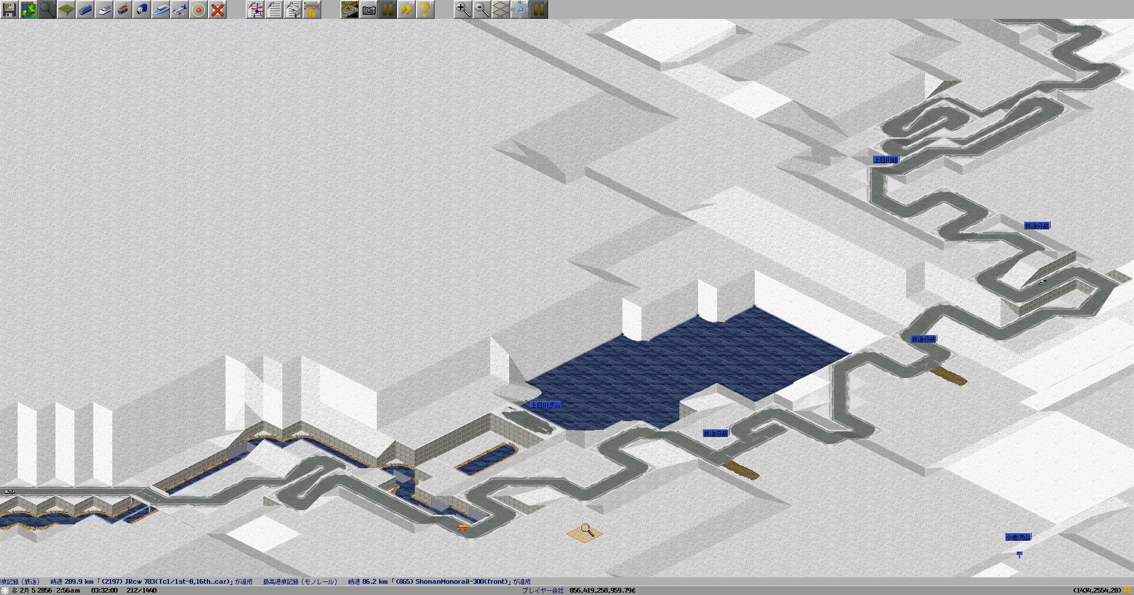Open the railway construction tools menu

point(85,9)
